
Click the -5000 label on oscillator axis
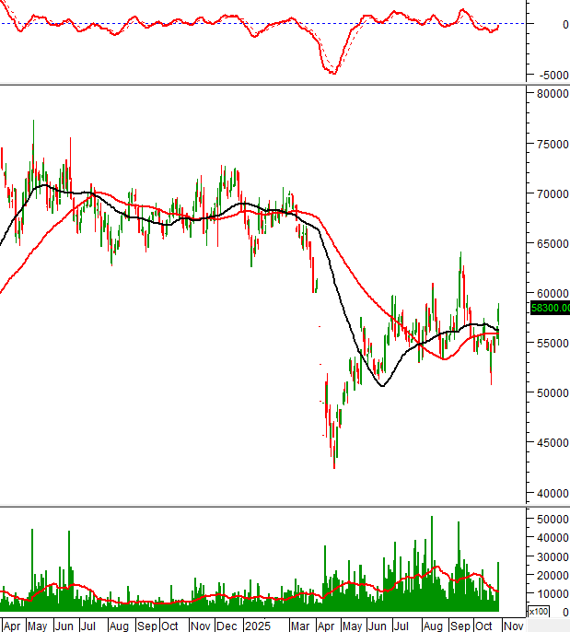click(x=549, y=76)
